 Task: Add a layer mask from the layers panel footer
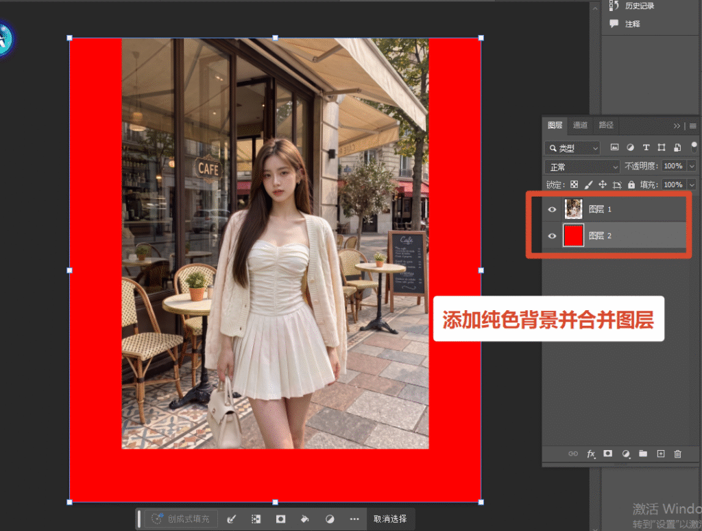tap(607, 453)
